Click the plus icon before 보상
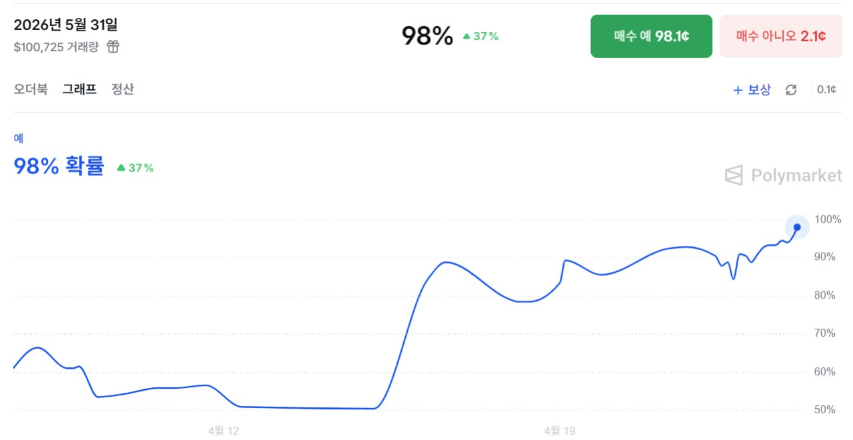 [x=738, y=90]
